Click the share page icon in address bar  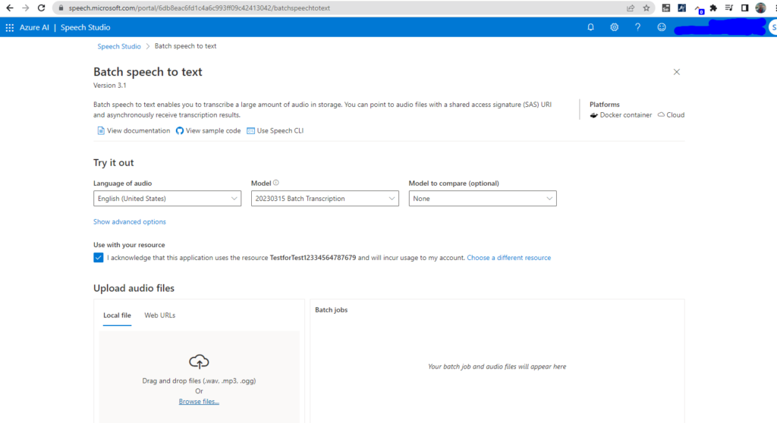631,8
